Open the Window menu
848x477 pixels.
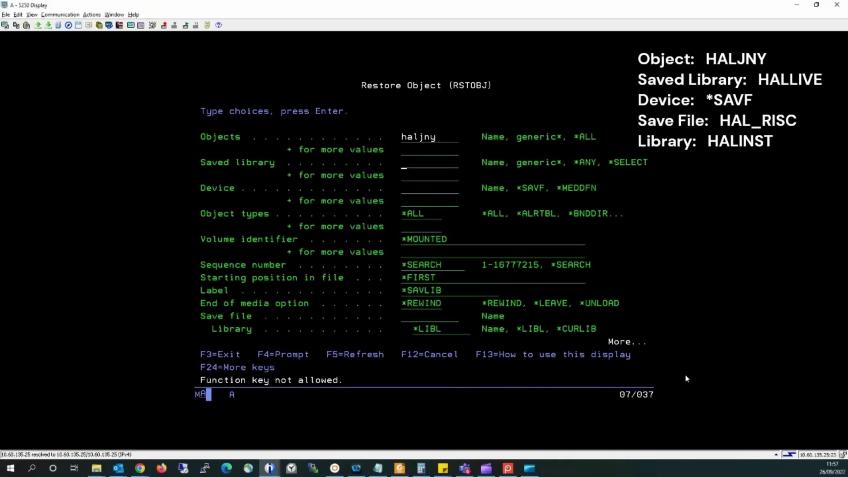pos(114,15)
